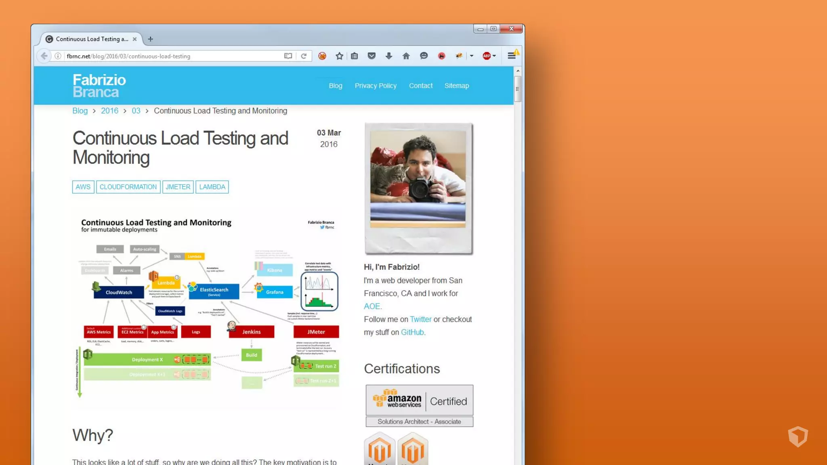Go to home page icon

[x=406, y=56]
